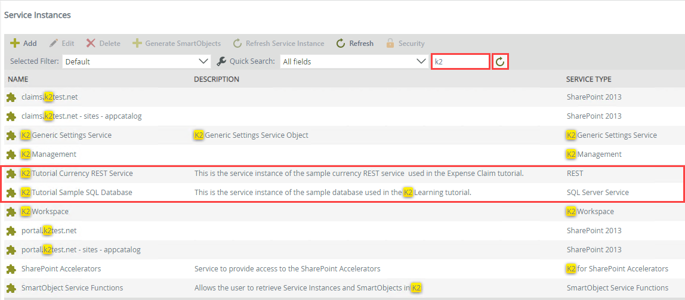Select the claims.k2test.net name cell
The width and height of the screenshot is (685, 300).
tap(50, 97)
